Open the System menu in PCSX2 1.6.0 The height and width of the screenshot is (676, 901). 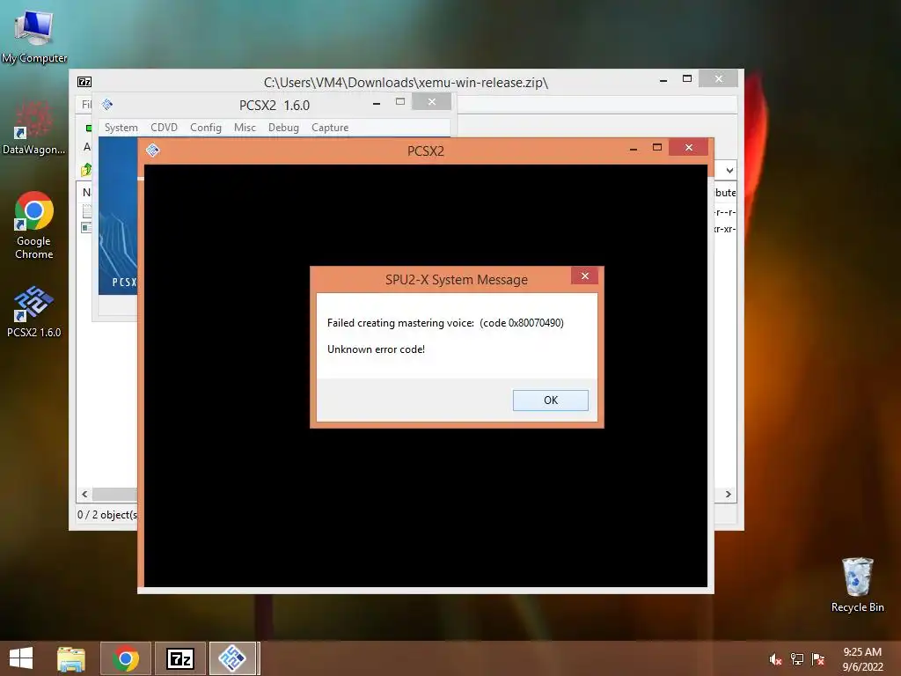(x=121, y=128)
